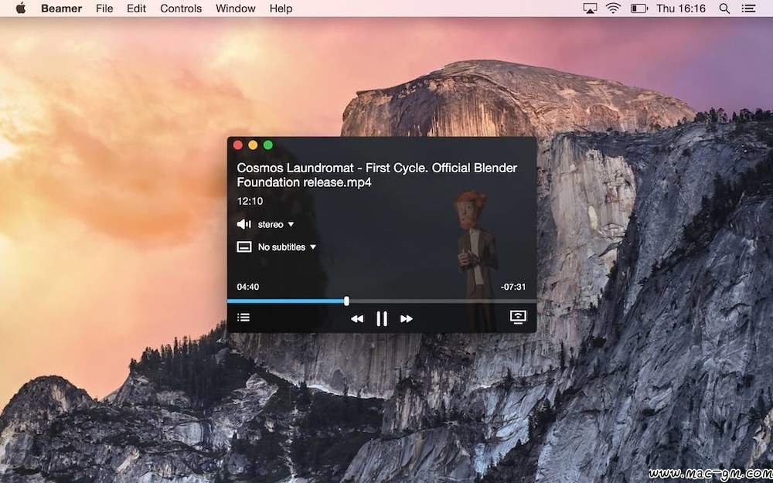This screenshot has width=773, height=483.
Task: Seek within unplayed gray progress bar
Action: 443,301
